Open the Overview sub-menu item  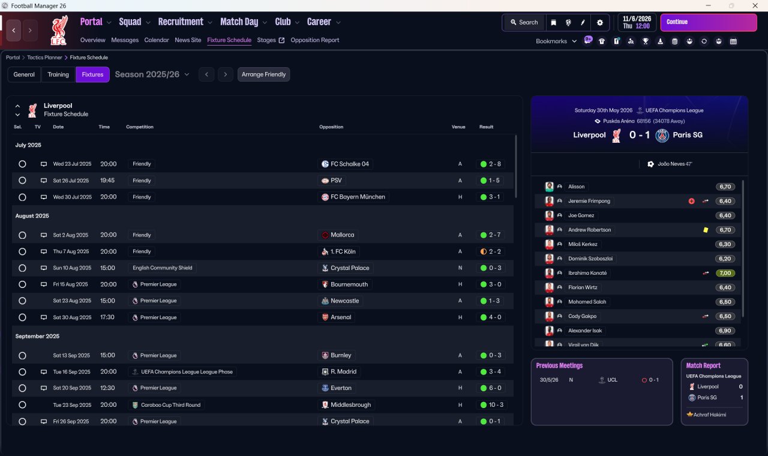(x=93, y=40)
